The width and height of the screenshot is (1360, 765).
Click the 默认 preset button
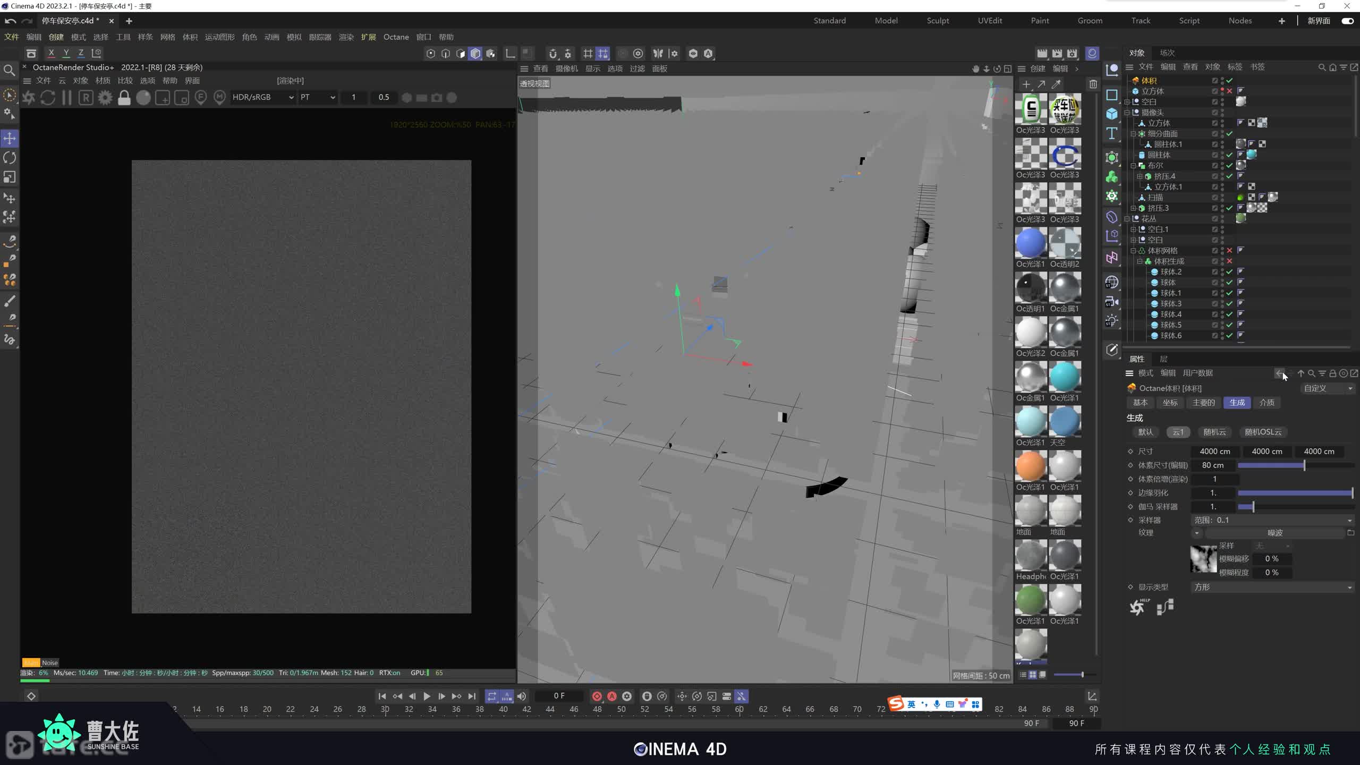tap(1145, 432)
